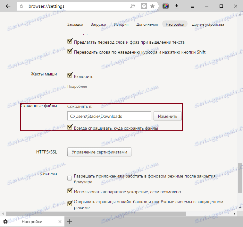Viewport: 243px width, 227px height.
Task: Open the Дополнения tab
Action: tap(147, 24)
